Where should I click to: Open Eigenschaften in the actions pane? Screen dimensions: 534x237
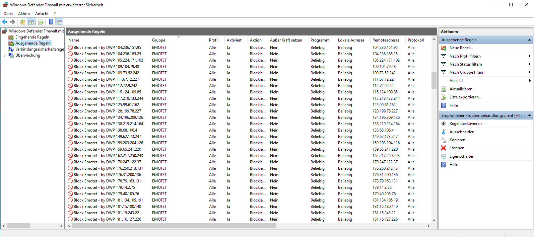[x=462, y=156]
